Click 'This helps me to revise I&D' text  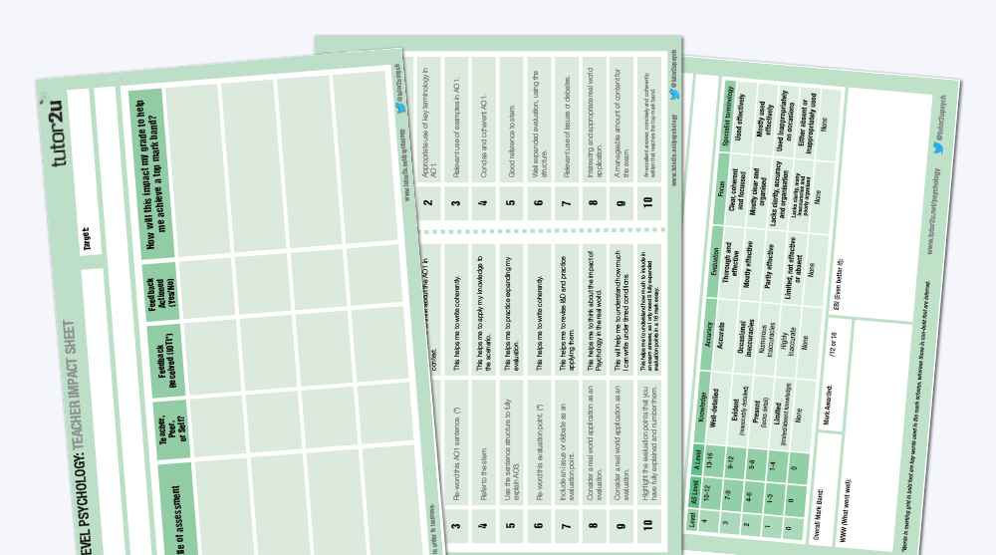(567, 314)
